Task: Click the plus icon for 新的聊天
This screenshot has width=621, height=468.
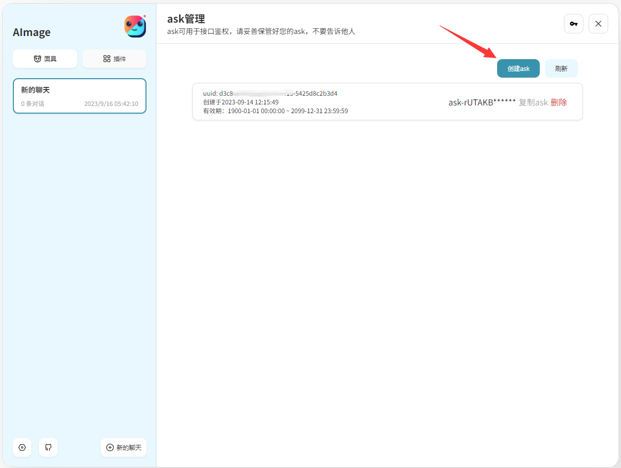Action: pyautogui.click(x=109, y=447)
